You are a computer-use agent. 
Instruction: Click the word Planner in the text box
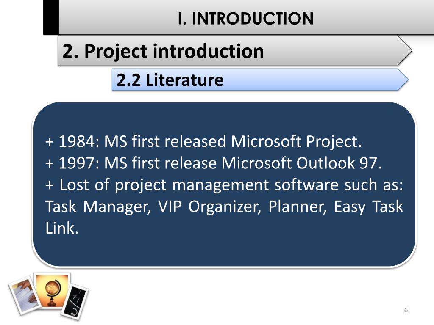pyautogui.click(x=298, y=207)
